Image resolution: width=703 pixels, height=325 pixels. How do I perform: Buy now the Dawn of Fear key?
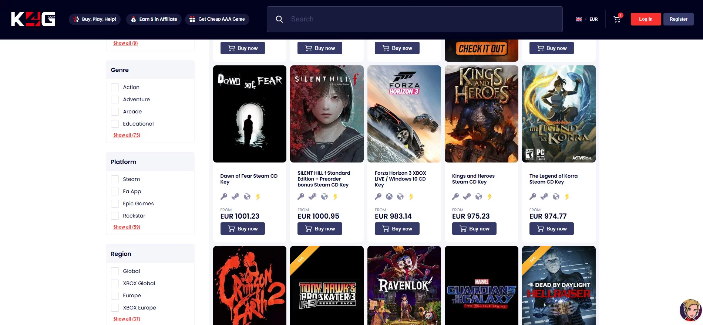coord(243,229)
